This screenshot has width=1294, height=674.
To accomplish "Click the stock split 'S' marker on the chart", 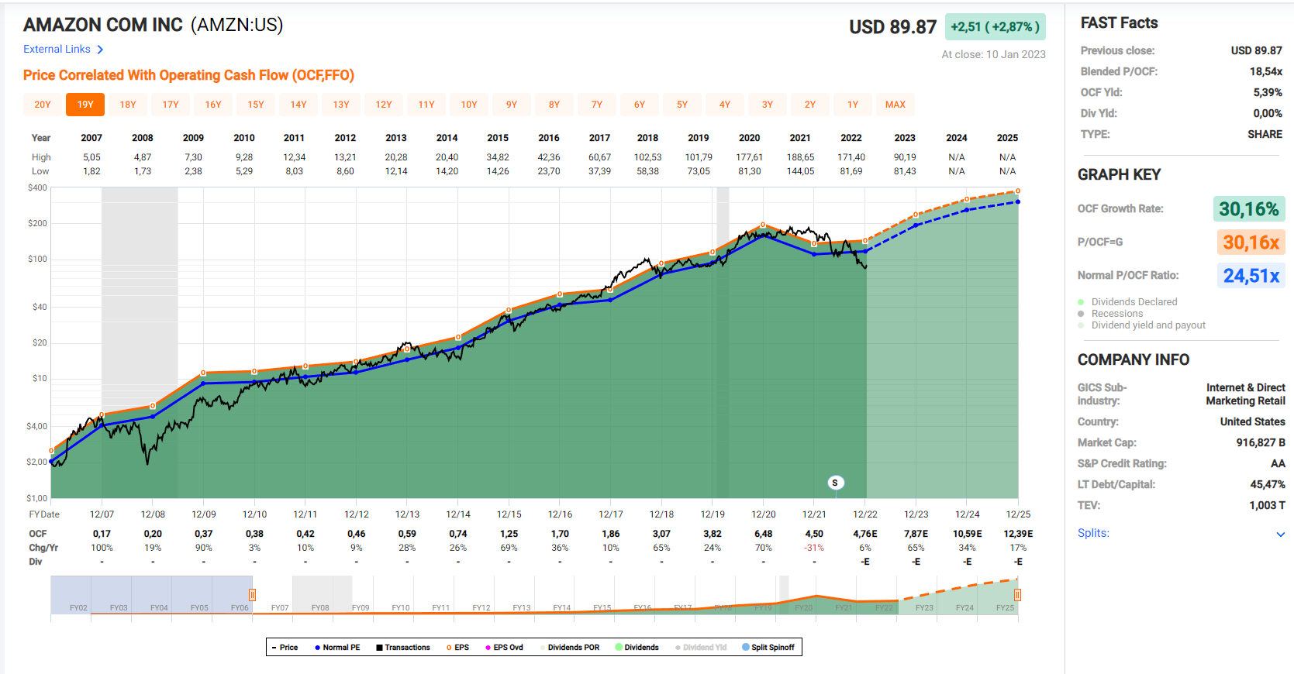I will coord(835,483).
